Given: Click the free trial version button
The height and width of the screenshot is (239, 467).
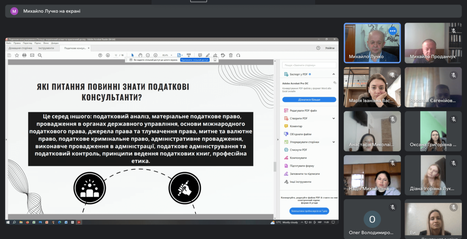Looking at the screenshot, I should pos(309,211).
